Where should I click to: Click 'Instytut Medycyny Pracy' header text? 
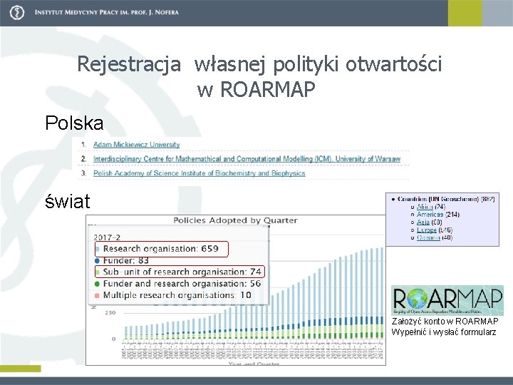coord(106,13)
